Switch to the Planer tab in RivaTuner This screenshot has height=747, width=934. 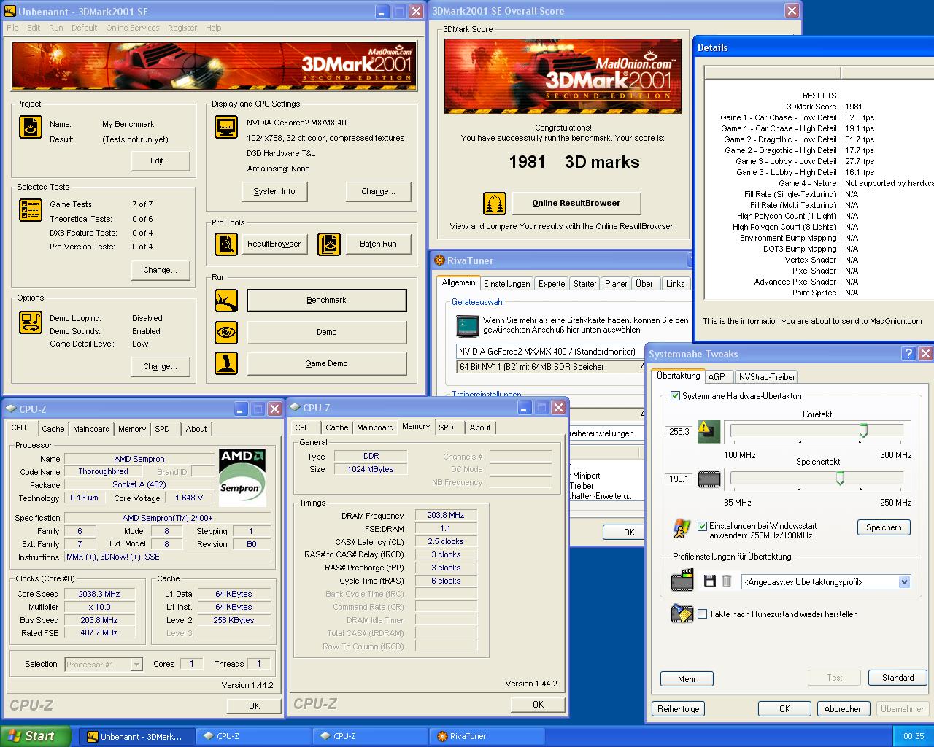click(616, 284)
